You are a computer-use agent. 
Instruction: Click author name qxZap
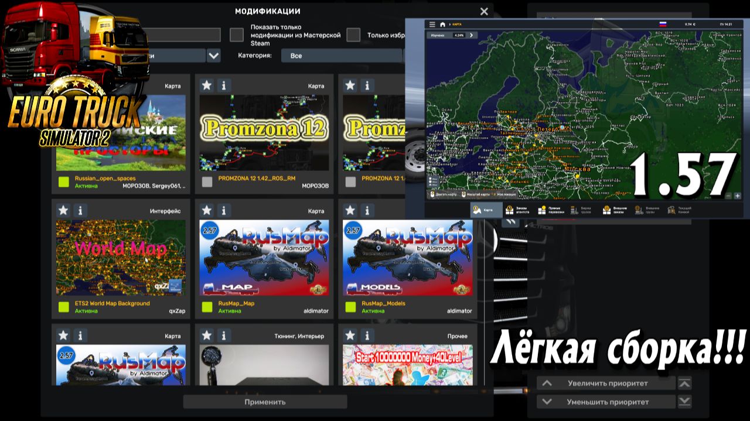click(177, 311)
